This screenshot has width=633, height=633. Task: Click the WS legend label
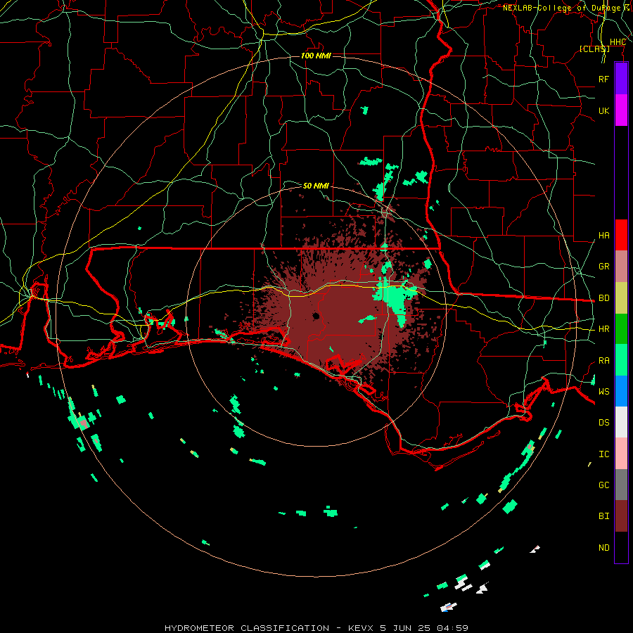click(603, 392)
